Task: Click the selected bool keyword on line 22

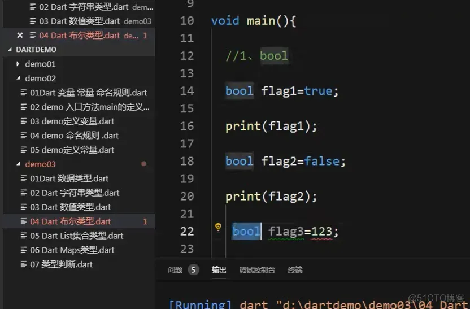Action: 246,232
